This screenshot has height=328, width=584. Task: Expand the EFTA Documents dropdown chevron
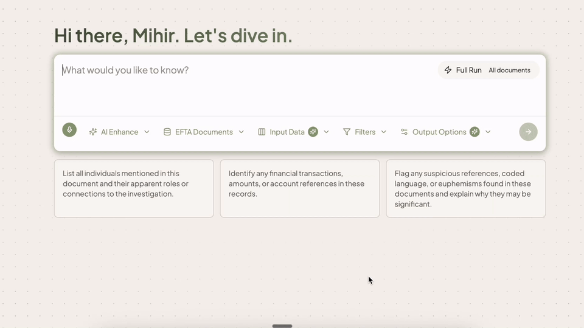click(242, 132)
